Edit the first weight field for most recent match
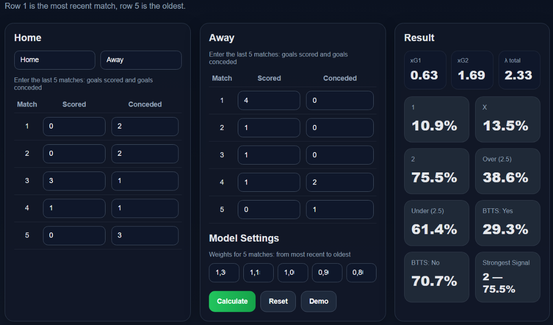This screenshot has width=553, height=325. [x=224, y=273]
